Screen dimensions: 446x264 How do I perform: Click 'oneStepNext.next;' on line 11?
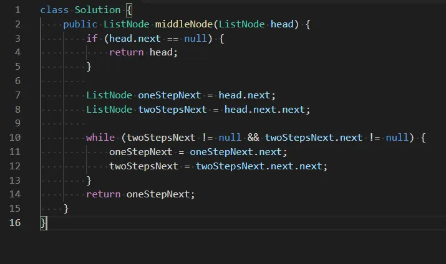(238, 152)
